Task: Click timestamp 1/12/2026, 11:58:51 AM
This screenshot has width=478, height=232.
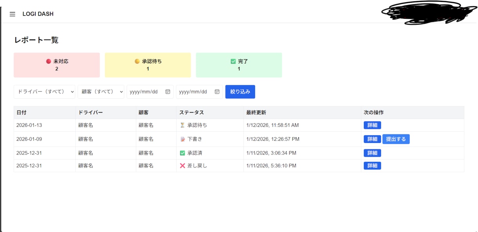Action: [273, 125]
